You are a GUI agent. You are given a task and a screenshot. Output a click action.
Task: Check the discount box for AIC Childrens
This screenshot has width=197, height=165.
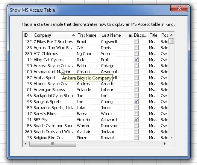pyautogui.click(x=136, y=54)
